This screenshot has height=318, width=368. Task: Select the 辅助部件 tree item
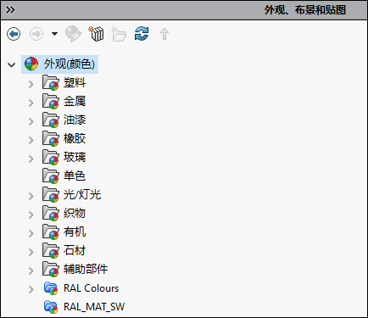pyautogui.click(x=86, y=269)
